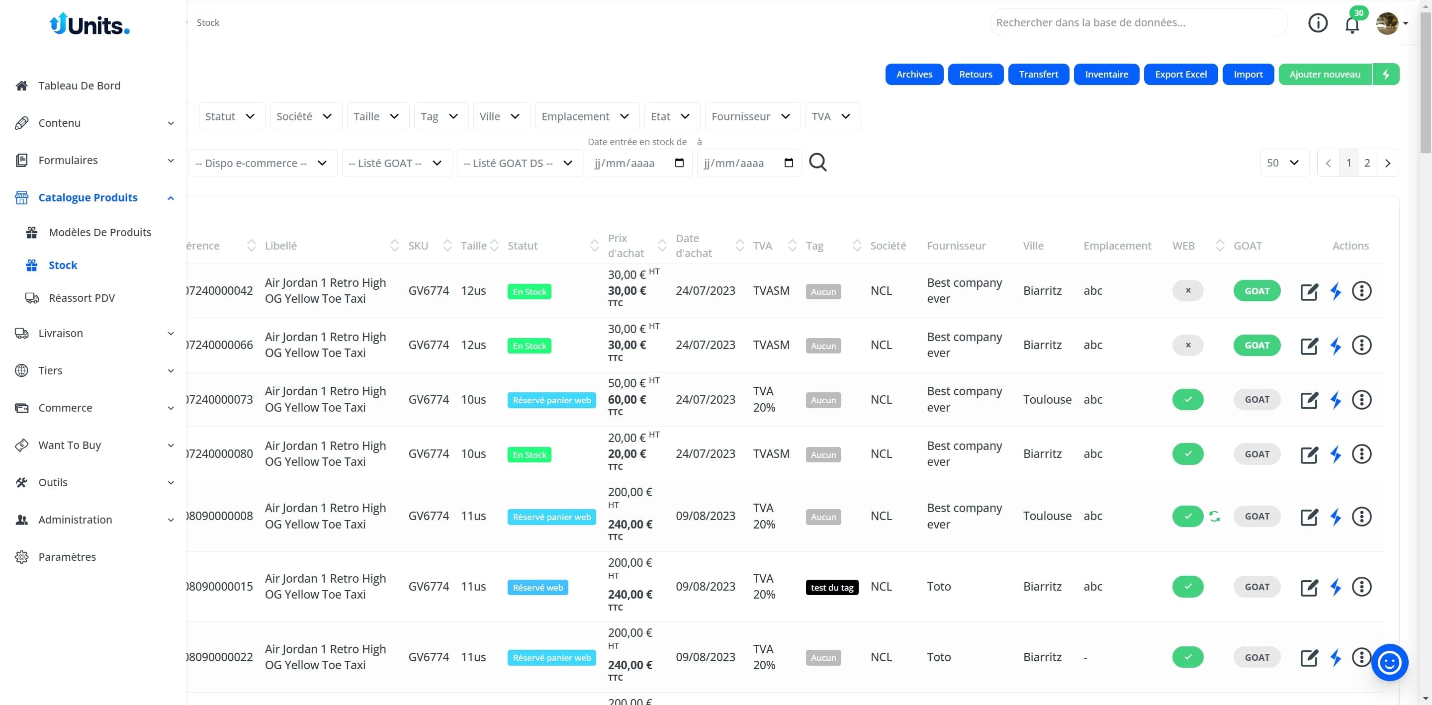Screen dimensions: 1432x705
Task: Toggle green GOAT listing for item 07240000066
Action: [1257, 346]
